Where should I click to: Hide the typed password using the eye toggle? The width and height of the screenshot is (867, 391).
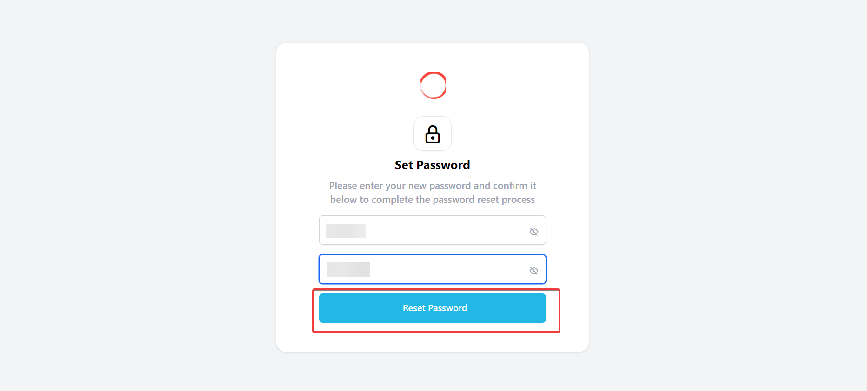pos(534,231)
